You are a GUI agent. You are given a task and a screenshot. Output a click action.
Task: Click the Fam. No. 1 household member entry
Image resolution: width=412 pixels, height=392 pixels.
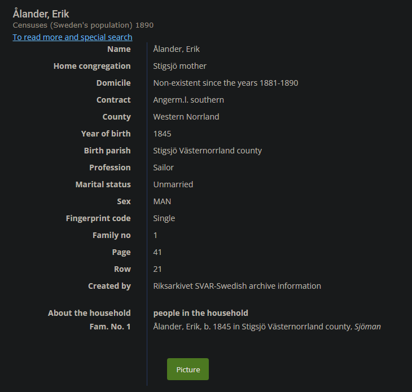point(267,327)
